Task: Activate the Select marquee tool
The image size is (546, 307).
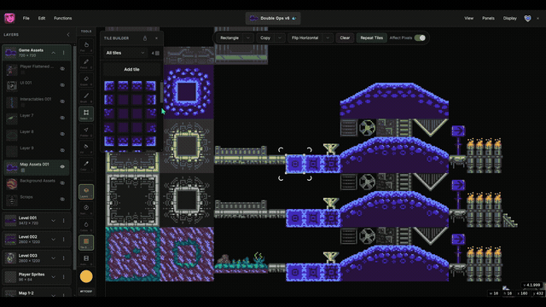Action: 86,113
